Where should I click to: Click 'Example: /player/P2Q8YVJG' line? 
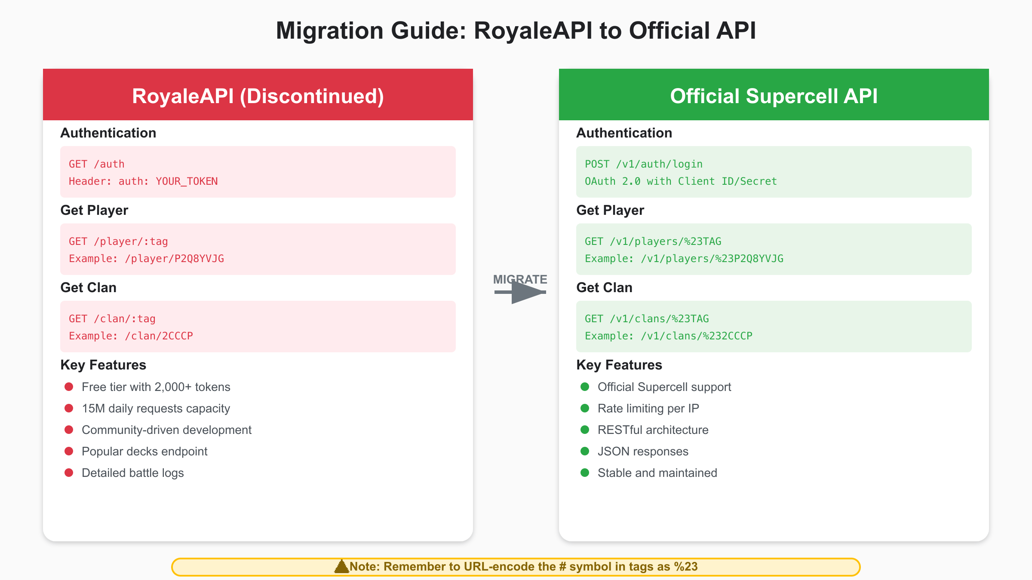146,259
